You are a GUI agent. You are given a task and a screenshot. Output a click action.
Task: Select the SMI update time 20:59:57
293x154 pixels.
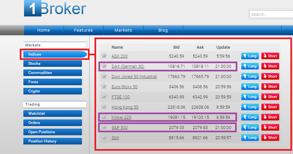click(223, 138)
